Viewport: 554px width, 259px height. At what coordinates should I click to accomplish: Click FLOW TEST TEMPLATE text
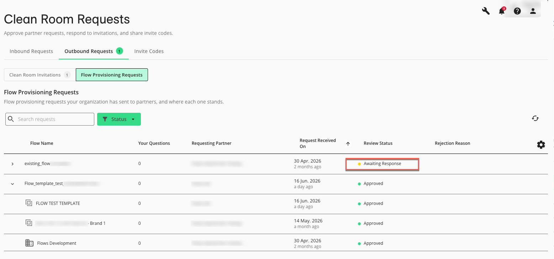pyautogui.click(x=58, y=203)
